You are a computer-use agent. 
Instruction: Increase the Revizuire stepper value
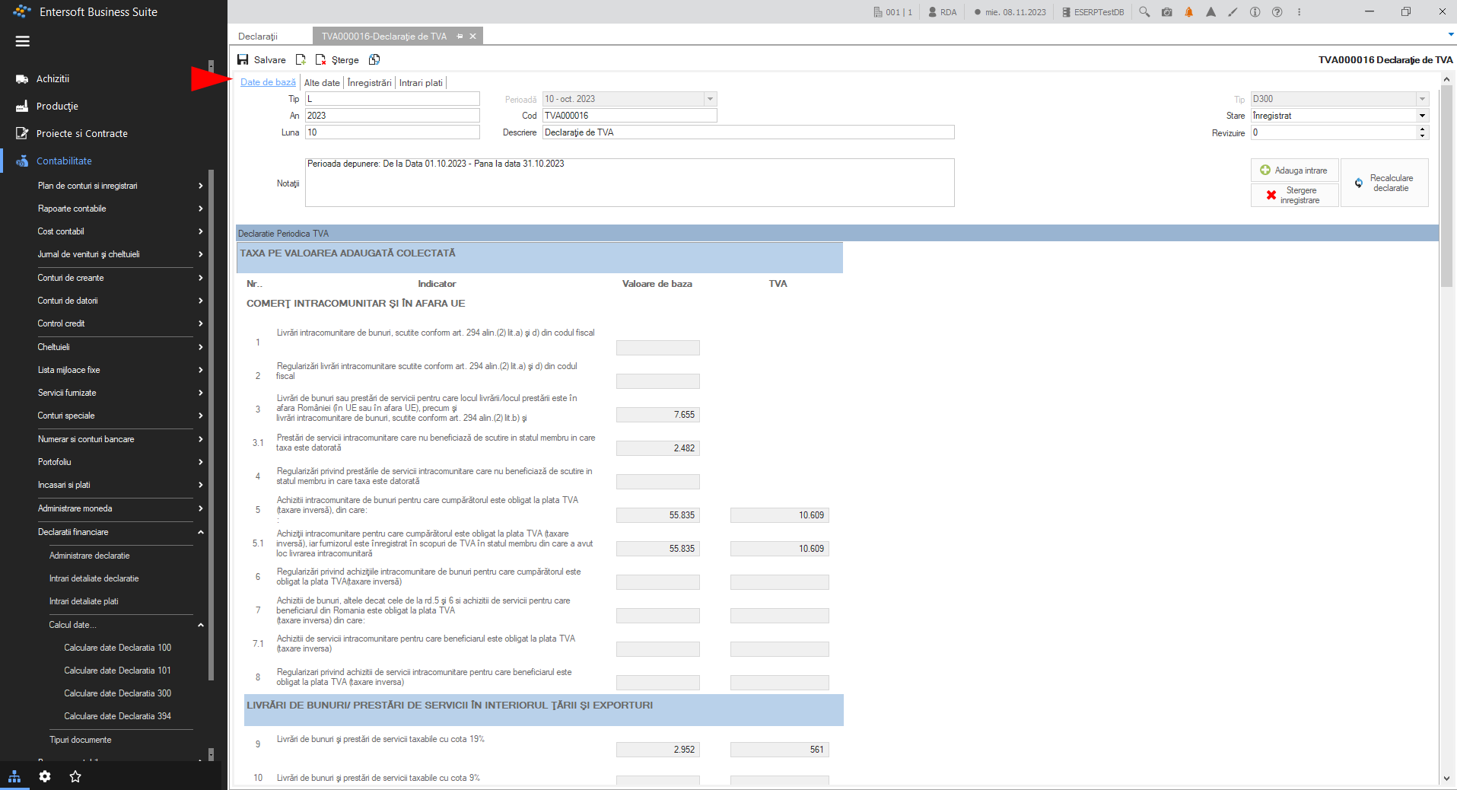coord(1422,129)
